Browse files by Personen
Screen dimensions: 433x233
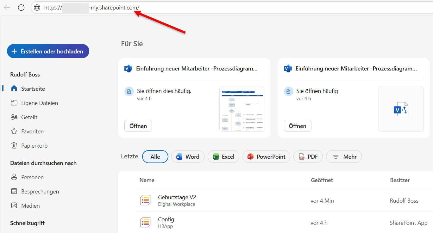[32, 177]
